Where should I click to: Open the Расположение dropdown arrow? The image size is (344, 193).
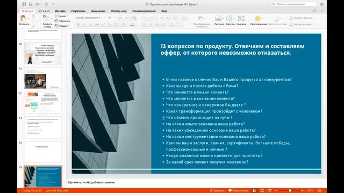[x=262, y=19]
